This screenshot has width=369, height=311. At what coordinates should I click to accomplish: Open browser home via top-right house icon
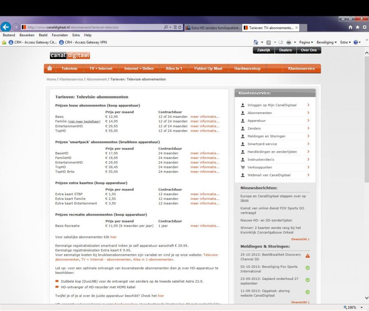[x=350, y=27]
